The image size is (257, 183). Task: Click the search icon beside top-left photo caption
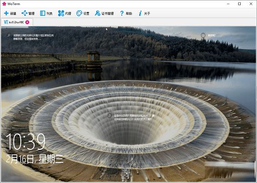pyautogui.click(x=9, y=35)
